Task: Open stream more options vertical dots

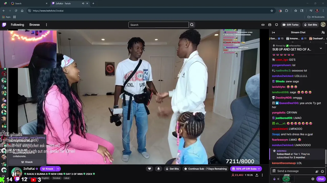Action: pos(262,175)
